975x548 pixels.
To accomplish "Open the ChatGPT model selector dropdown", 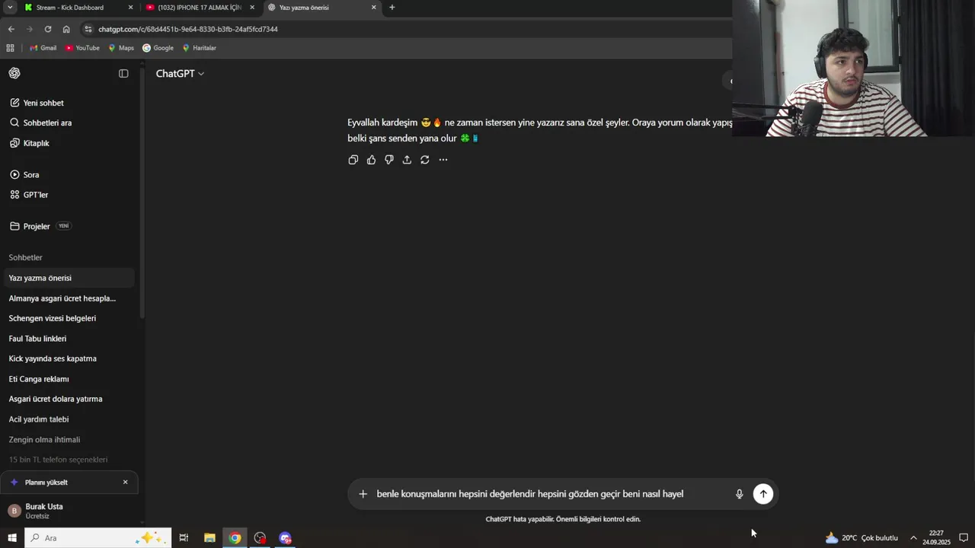I will coord(180,74).
